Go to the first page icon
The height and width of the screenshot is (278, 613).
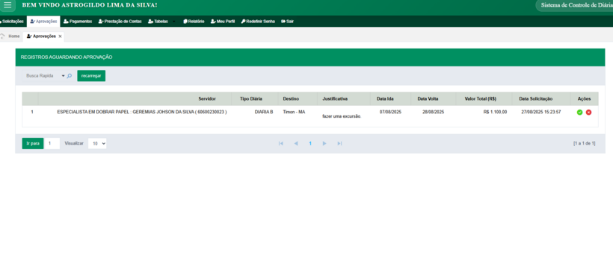(280, 144)
